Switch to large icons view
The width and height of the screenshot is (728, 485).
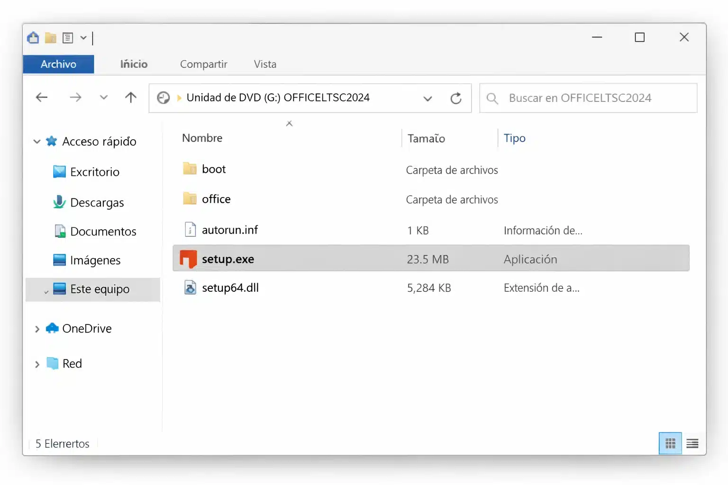click(670, 443)
